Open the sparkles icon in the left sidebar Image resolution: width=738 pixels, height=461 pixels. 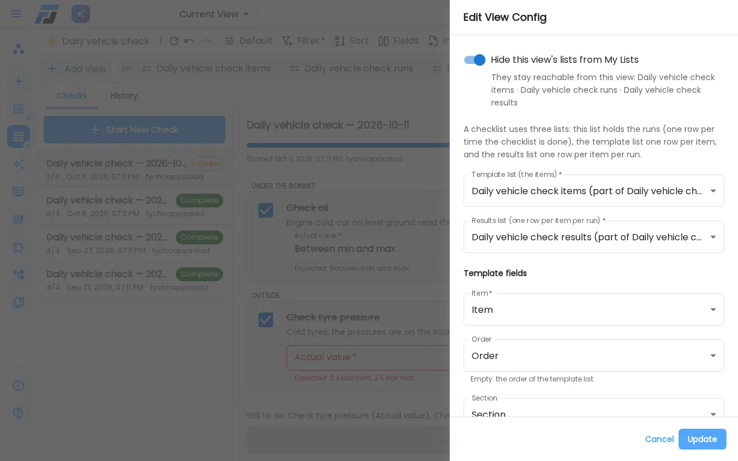coord(18,164)
